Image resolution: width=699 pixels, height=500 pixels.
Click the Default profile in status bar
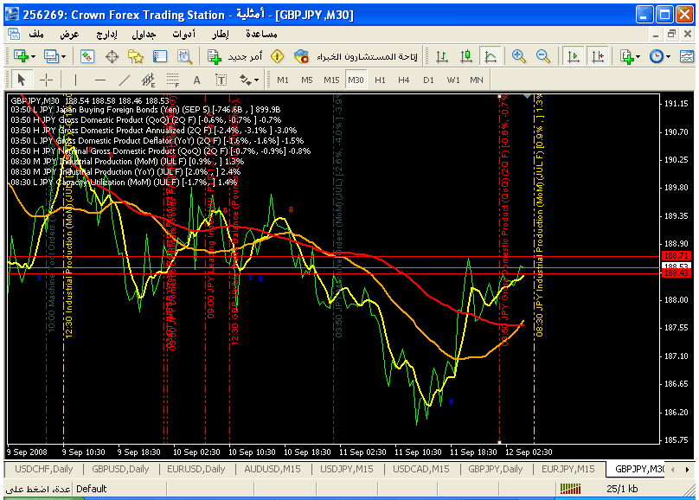(92, 489)
